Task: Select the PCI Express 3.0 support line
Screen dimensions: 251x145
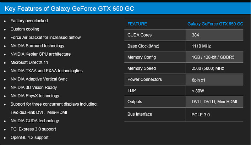Action: (x=33, y=129)
